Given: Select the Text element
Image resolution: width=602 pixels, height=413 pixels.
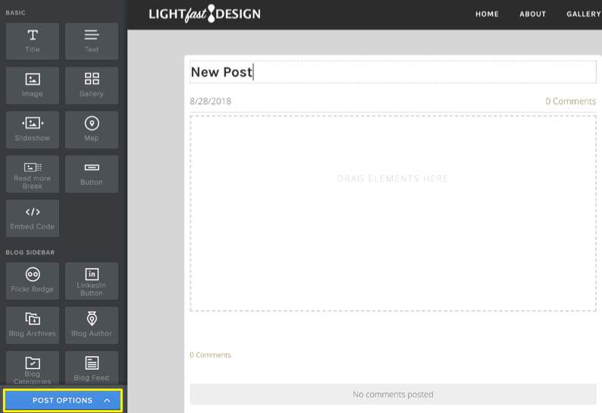Looking at the screenshot, I should (x=92, y=41).
